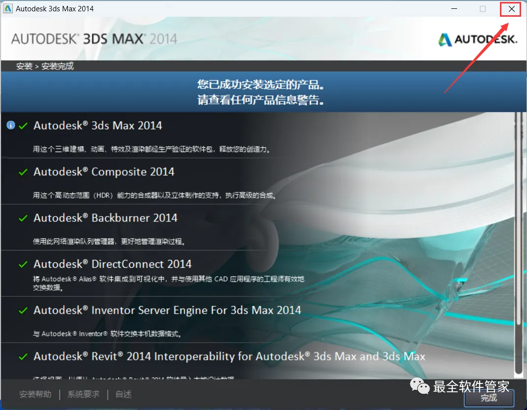Click the info icon beside 3ds Max 2014

11,126
